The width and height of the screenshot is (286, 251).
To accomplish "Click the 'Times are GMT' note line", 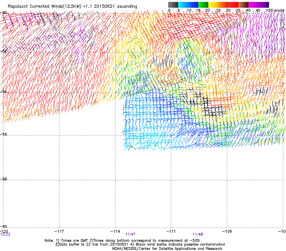I will [x=122, y=241].
